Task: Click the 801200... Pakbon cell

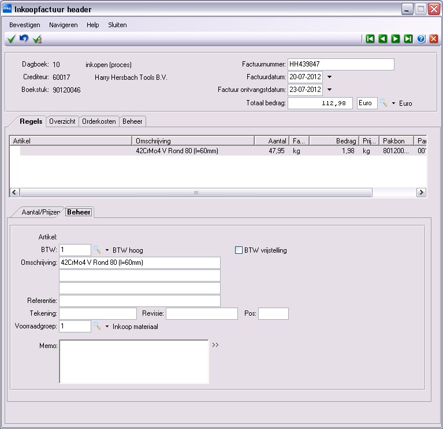Action: [396, 151]
